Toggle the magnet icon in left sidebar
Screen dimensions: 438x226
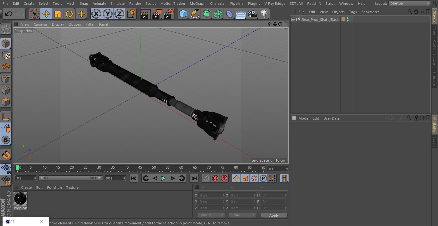click(6, 155)
